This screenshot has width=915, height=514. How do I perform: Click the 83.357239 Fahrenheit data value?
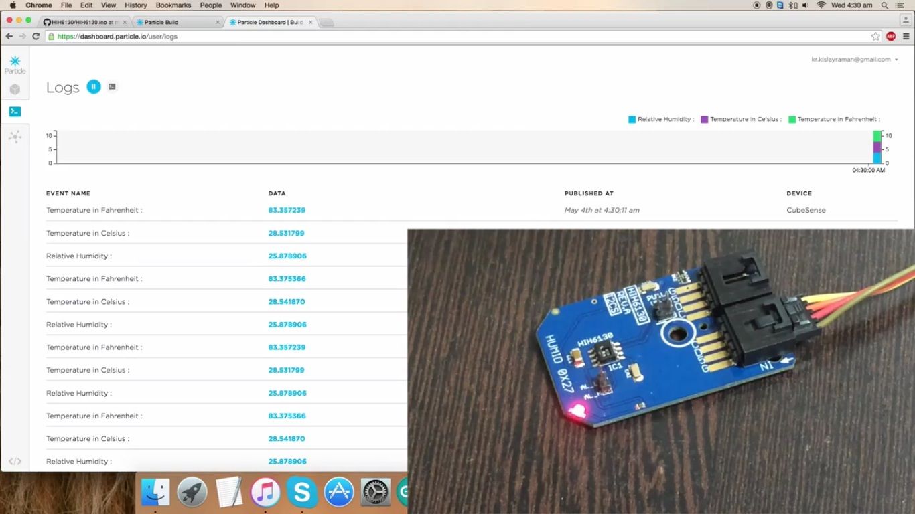click(286, 209)
